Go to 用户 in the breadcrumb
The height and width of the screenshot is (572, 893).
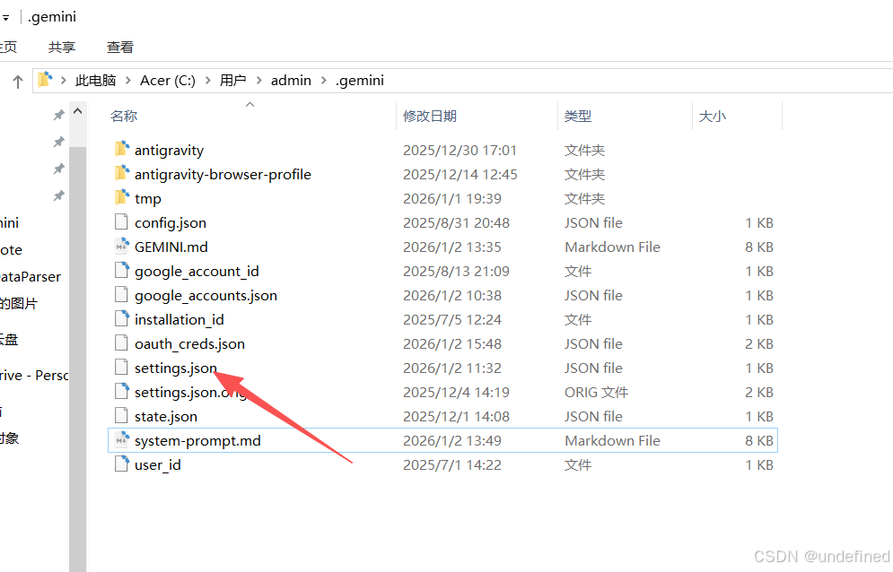tap(233, 81)
